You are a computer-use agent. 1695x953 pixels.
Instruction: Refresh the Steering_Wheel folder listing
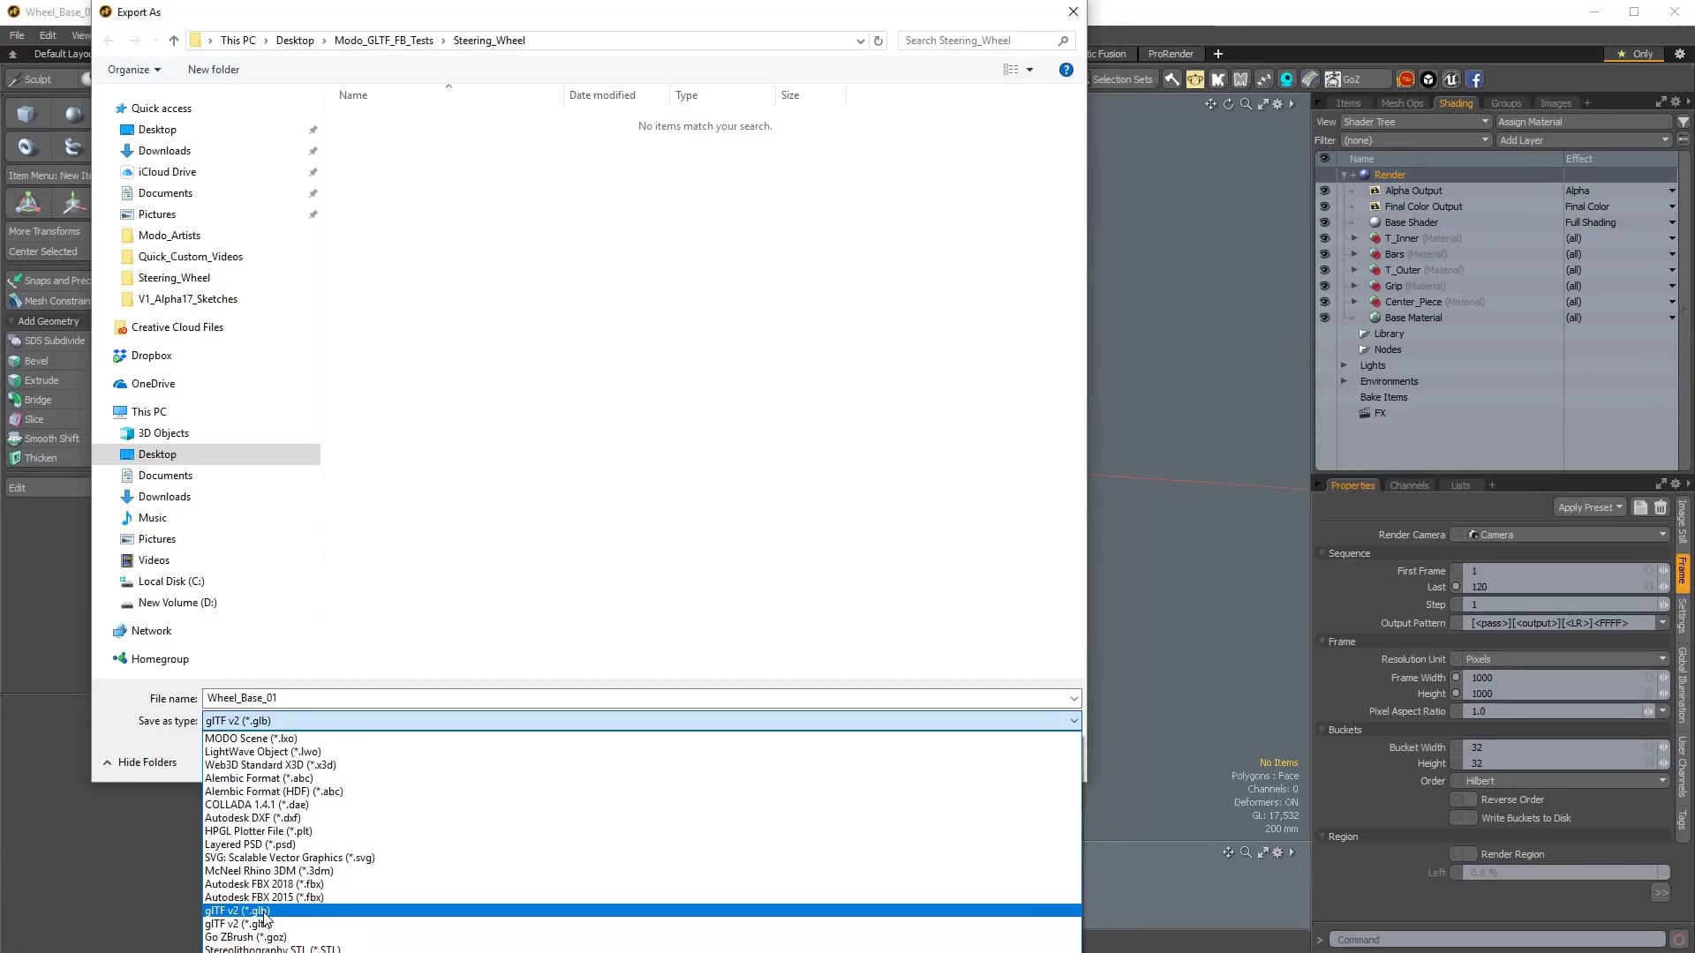click(878, 41)
